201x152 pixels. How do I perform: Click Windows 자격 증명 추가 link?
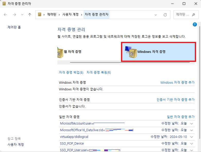click(x=177, y=82)
